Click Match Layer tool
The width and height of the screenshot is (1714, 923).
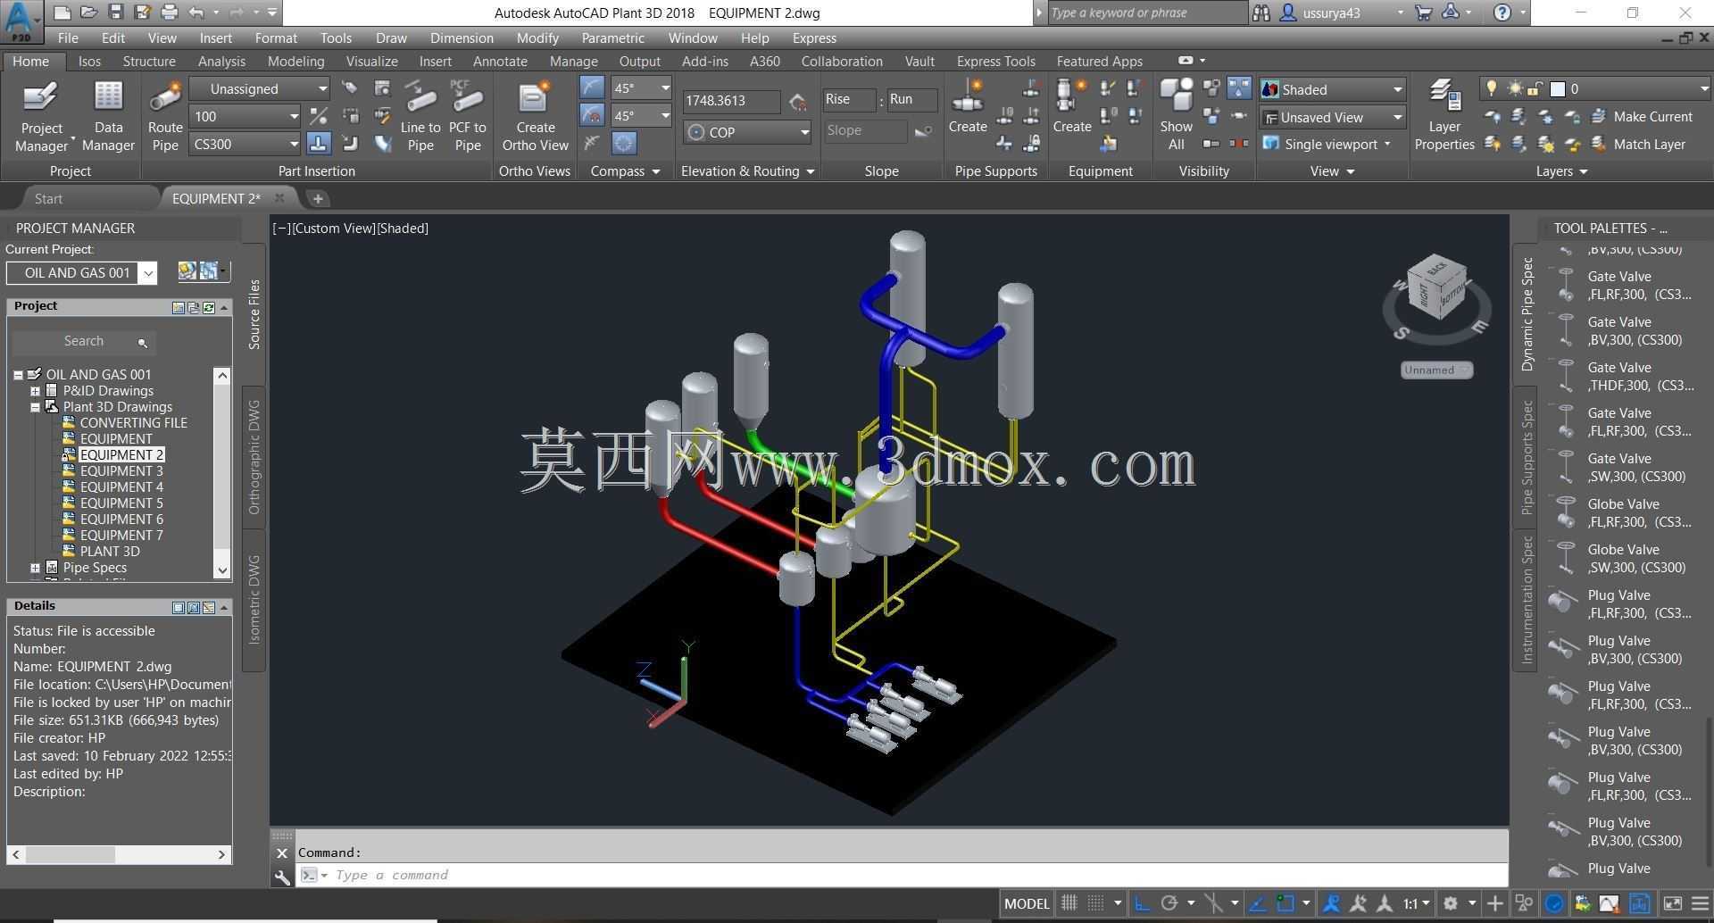(x=1638, y=145)
